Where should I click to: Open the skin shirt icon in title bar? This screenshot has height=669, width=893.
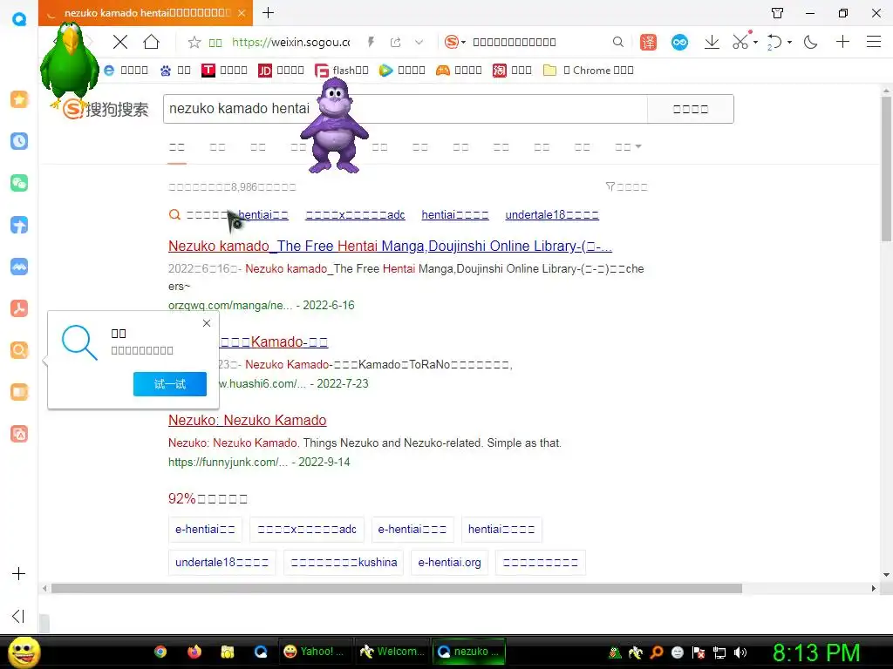tap(777, 12)
